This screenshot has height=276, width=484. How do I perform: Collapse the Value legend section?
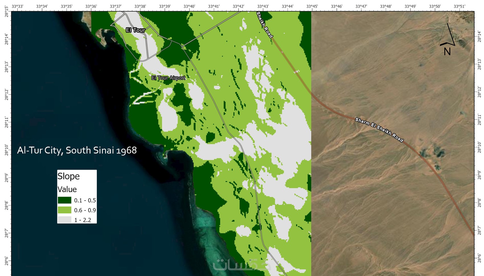tap(67, 189)
